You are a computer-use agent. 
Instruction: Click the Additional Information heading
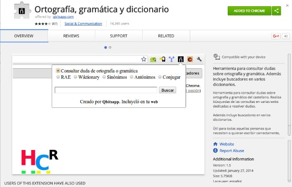click(x=233, y=159)
